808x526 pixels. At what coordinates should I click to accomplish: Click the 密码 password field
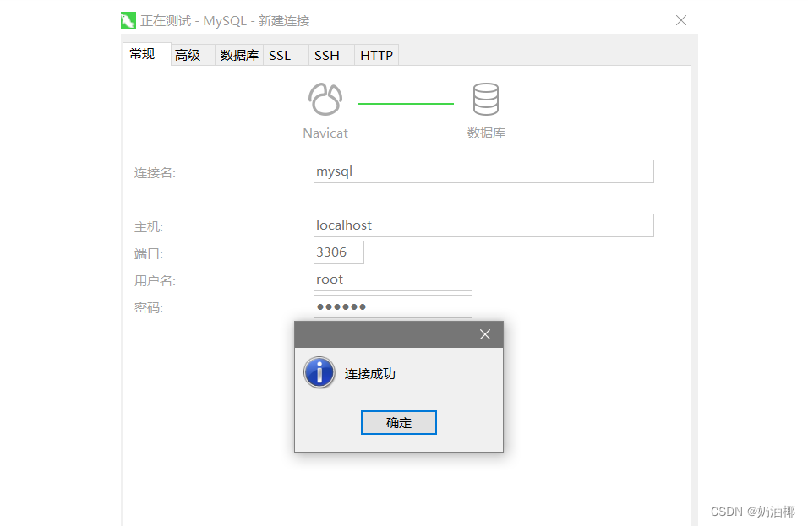tap(393, 306)
